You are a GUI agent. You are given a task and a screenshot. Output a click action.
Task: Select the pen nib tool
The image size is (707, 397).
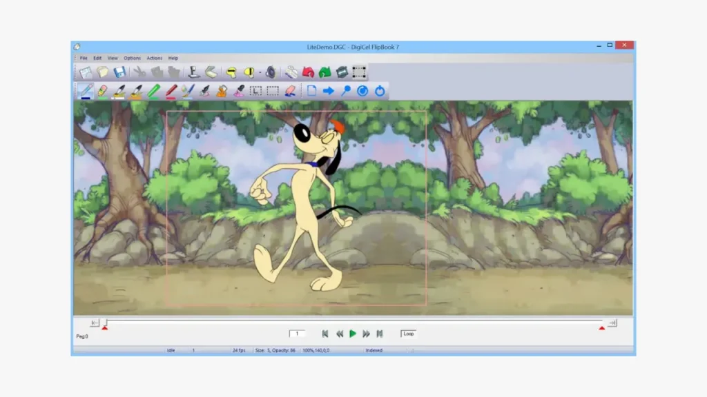(x=204, y=91)
